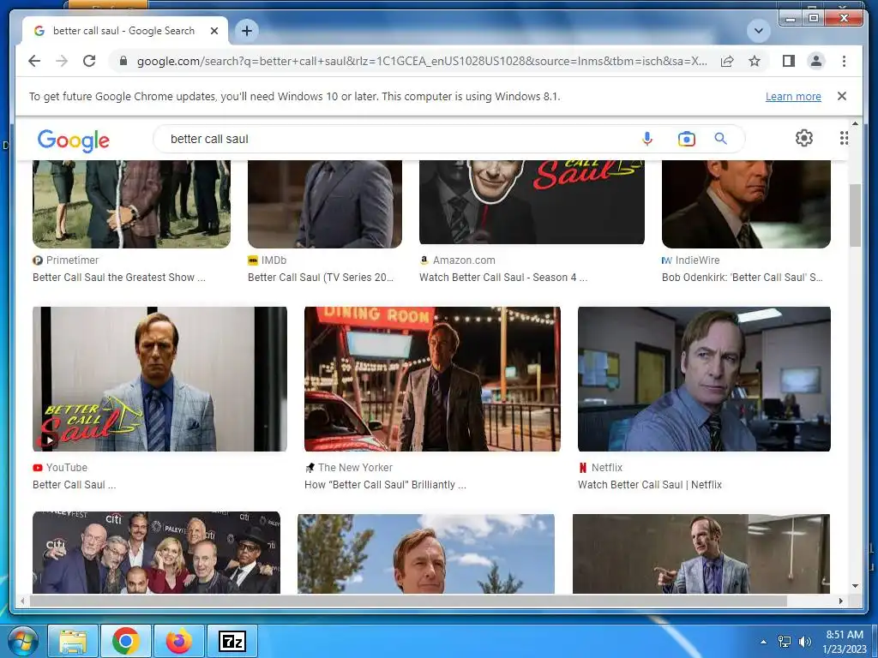Click the IndieWire source link
The image size is (878, 658).
(690, 260)
